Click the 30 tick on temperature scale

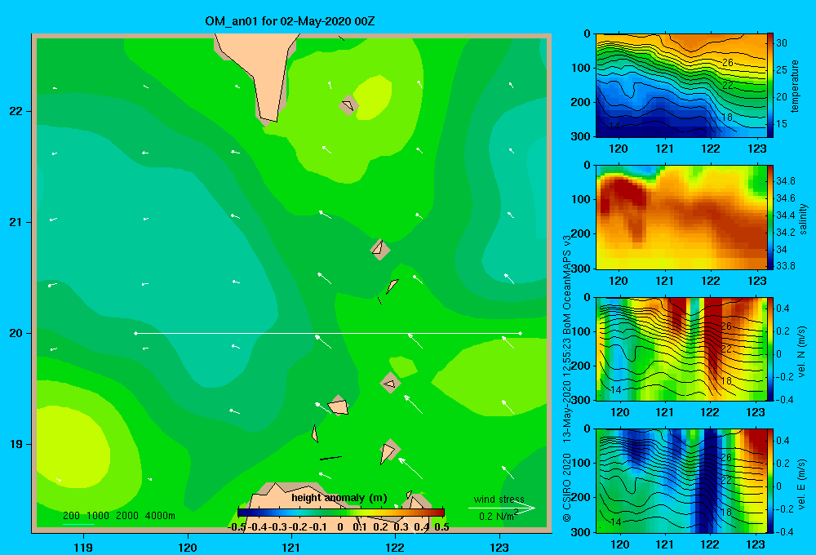coord(782,43)
